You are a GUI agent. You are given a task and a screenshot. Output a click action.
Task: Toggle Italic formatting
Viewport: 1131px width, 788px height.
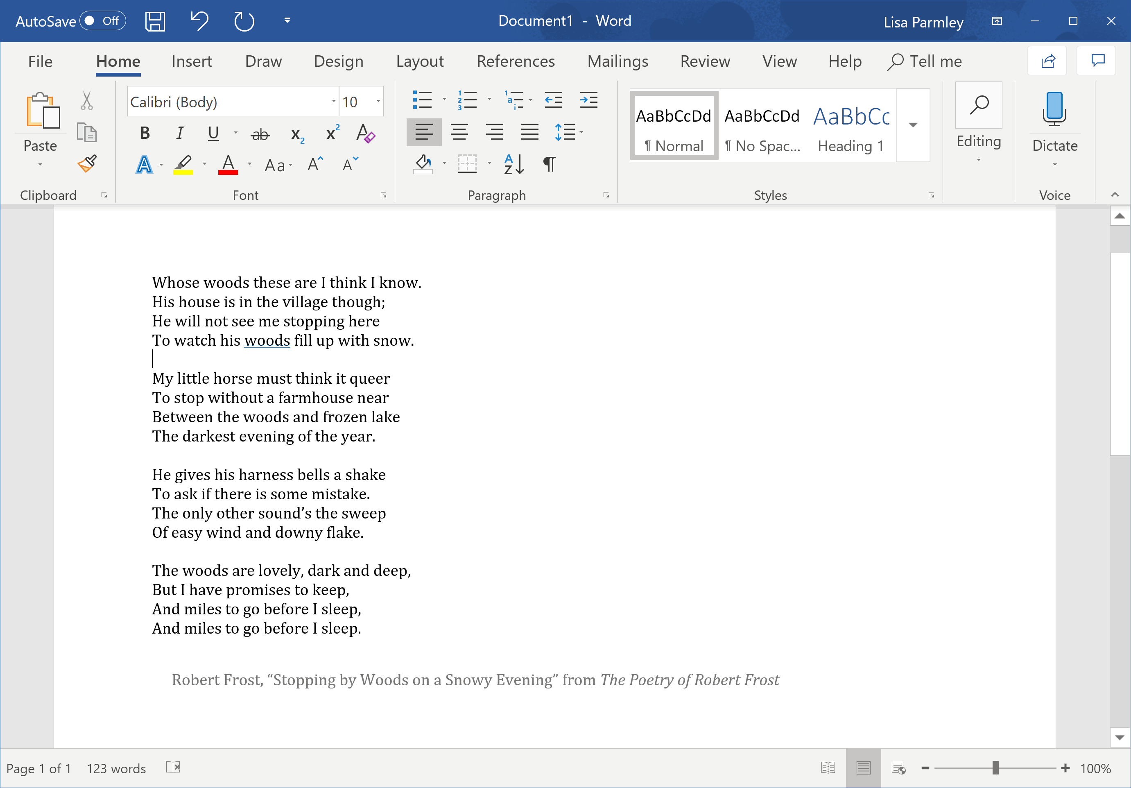180,133
